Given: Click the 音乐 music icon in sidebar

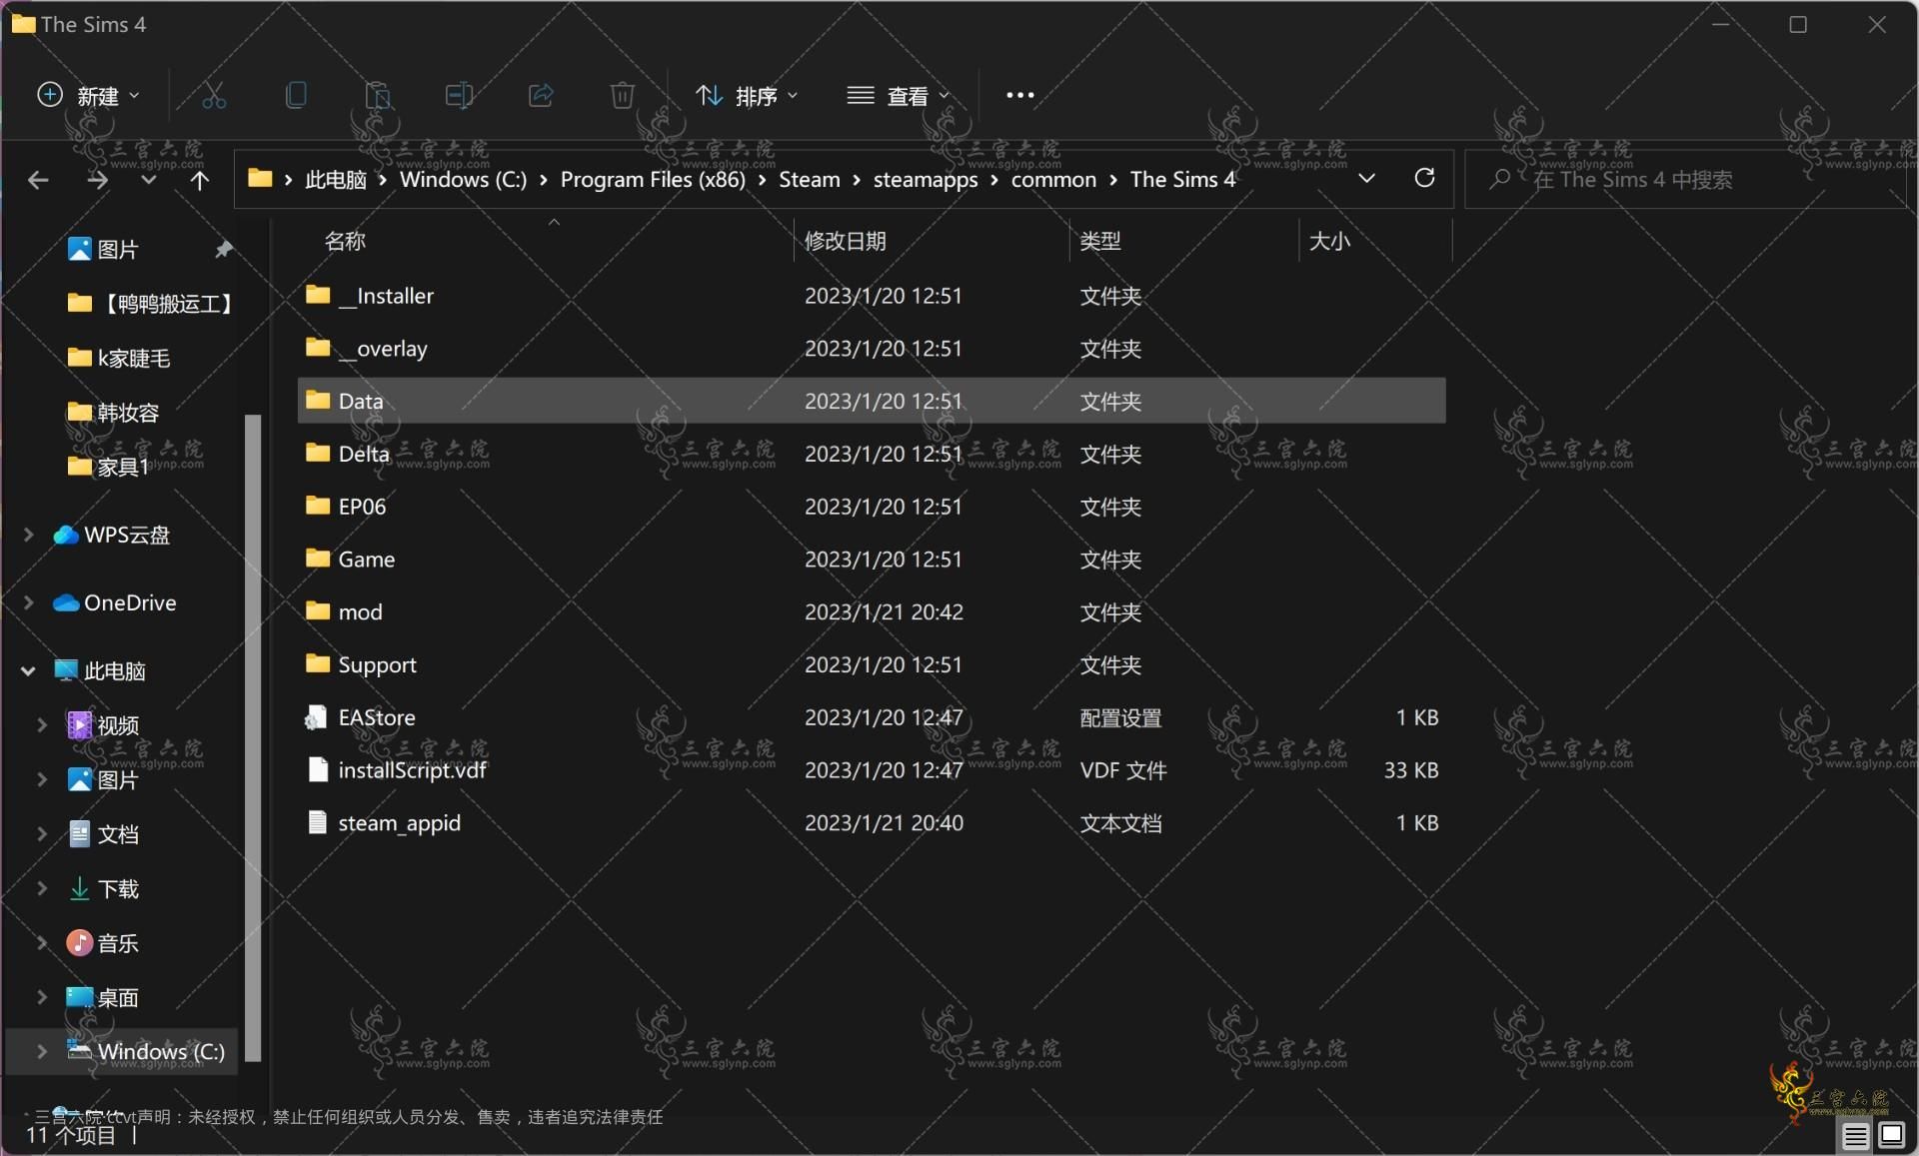Looking at the screenshot, I should pyautogui.click(x=79, y=942).
